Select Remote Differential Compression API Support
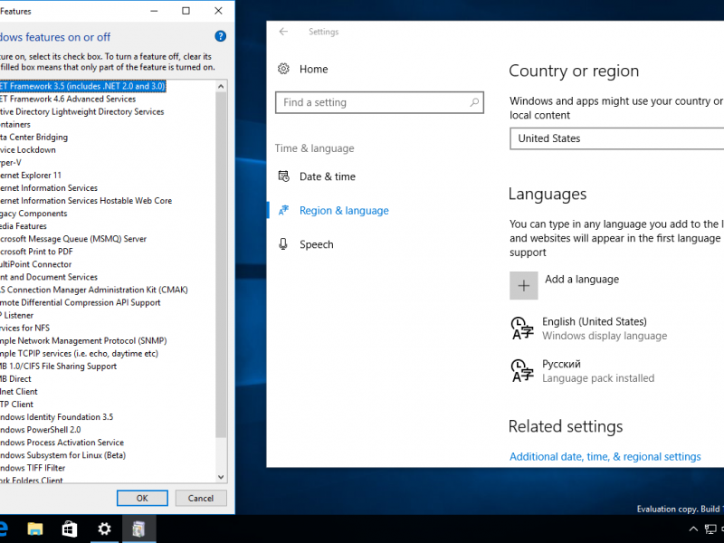Screen dimensions: 724x543 81,302
